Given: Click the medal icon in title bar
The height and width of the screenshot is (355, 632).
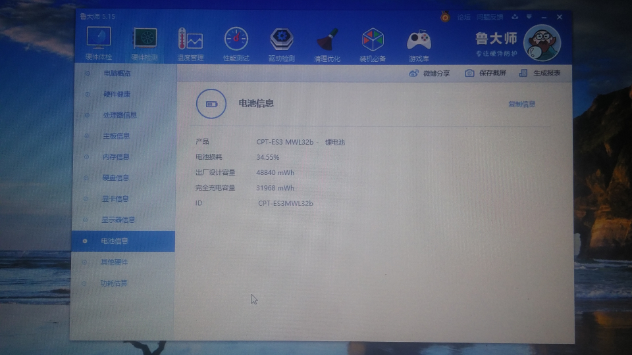Looking at the screenshot, I should tap(445, 17).
